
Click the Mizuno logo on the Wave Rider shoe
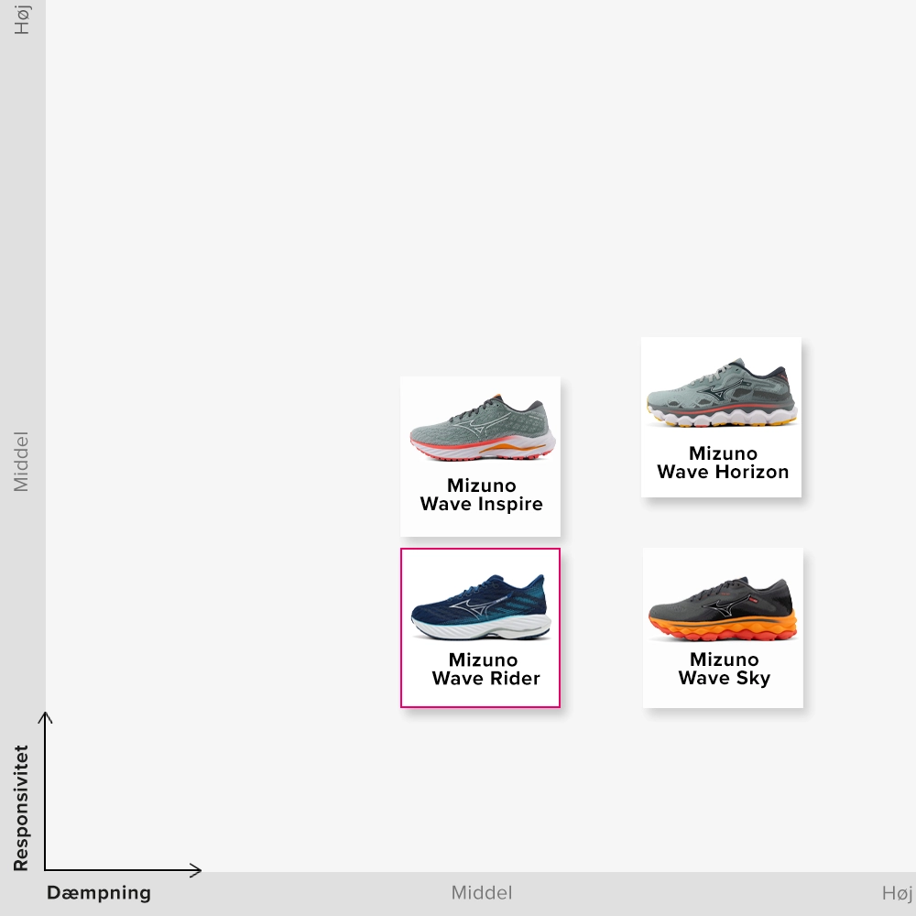481,609
